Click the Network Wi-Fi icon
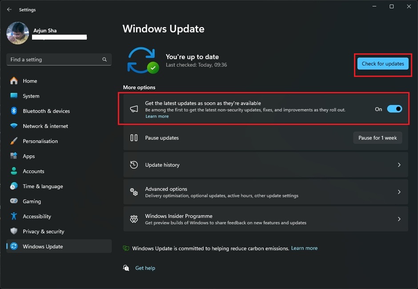Image resolution: width=418 pixels, height=289 pixels. [x=14, y=126]
